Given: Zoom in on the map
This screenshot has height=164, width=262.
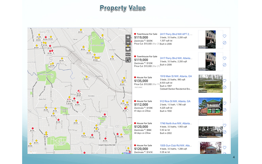Looking at the screenshot, I should (x=128, y=37).
